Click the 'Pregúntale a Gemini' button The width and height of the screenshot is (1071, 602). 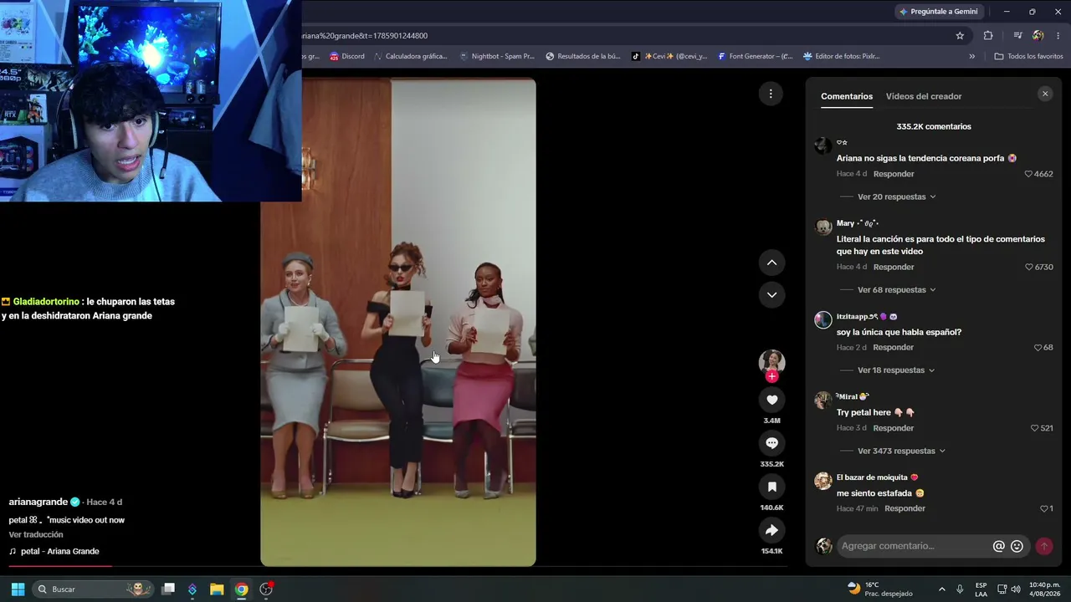tap(938, 12)
